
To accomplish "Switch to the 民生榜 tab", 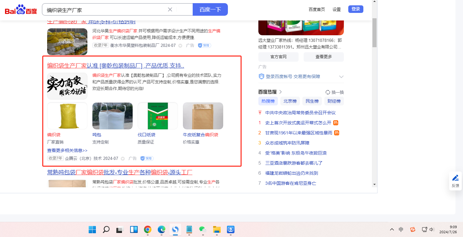I will [312, 101].
